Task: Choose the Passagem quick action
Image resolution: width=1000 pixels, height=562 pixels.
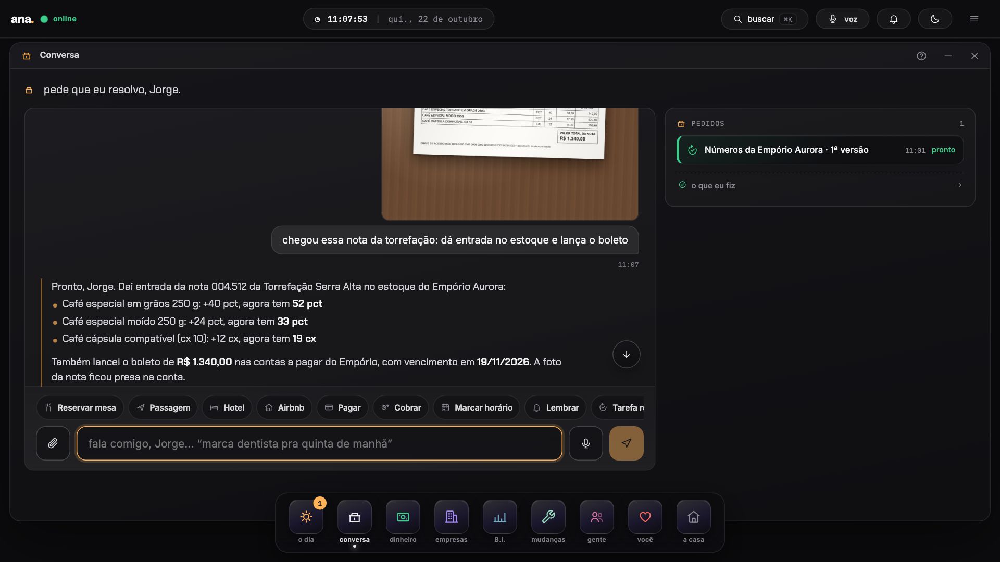Action: [x=163, y=407]
